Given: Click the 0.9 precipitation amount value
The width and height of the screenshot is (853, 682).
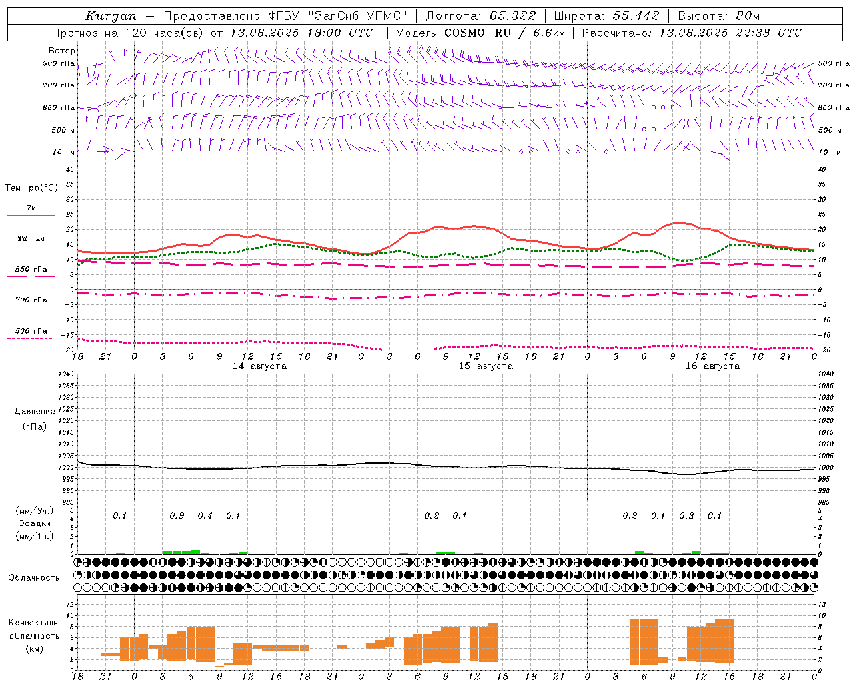Looking at the screenshot, I should click(177, 516).
